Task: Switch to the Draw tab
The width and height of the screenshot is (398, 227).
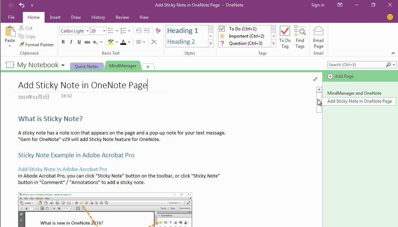Action: tap(76, 17)
